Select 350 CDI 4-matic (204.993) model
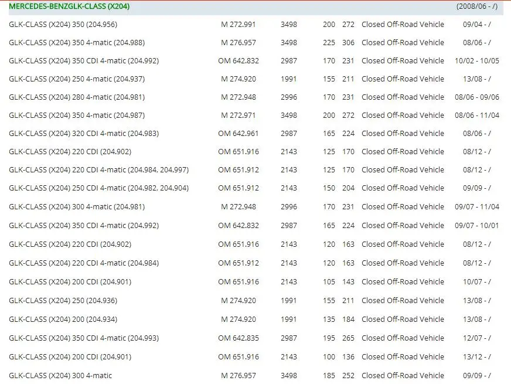This screenshot has height=384, width=511. pyautogui.click(x=84, y=338)
